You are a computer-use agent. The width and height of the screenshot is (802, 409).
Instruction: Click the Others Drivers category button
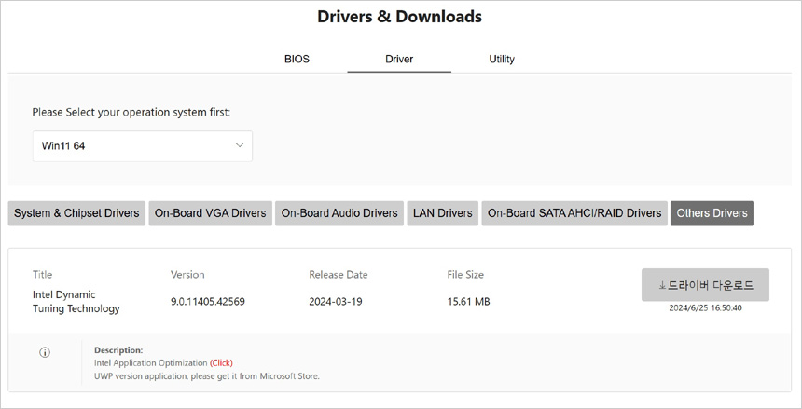712,213
